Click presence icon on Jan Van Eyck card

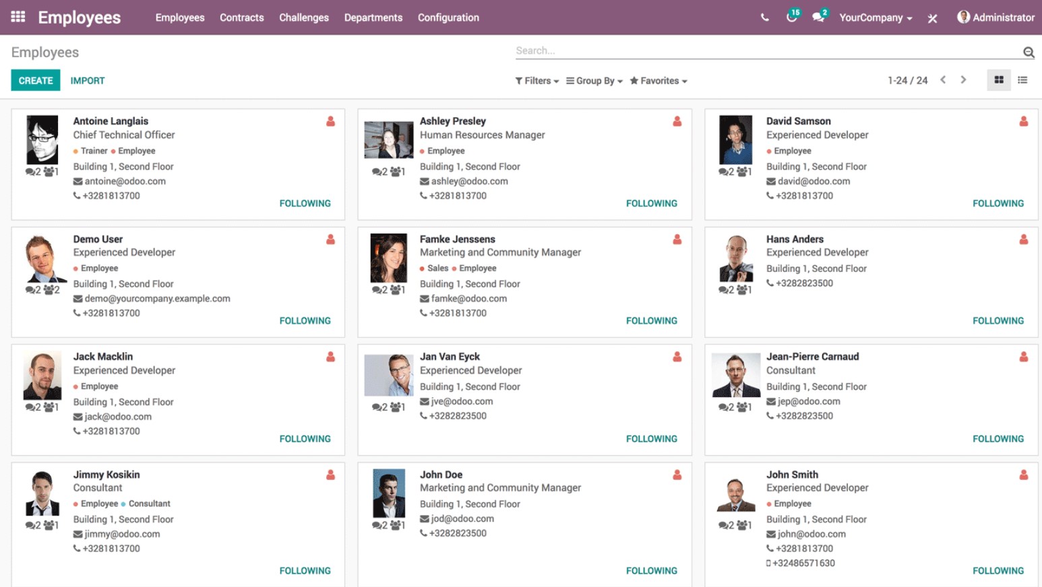coord(677,357)
